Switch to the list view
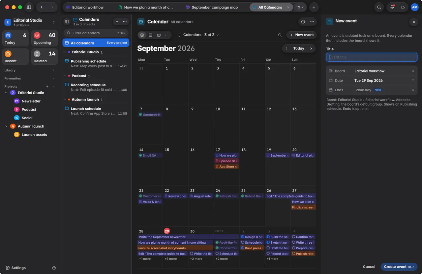This screenshot has width=422, height=274. click(x=167, y=35)
